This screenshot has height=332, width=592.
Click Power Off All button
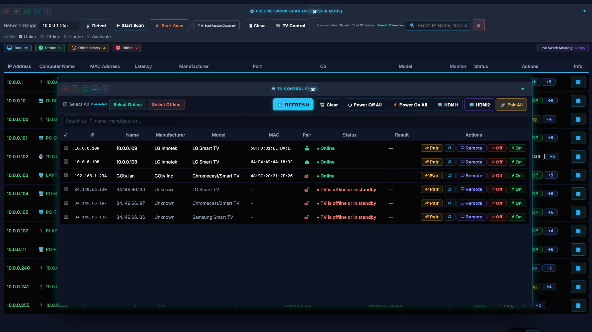click(x=365, y=105)
